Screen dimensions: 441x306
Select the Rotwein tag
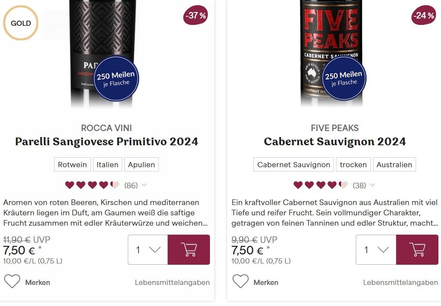coord(72,164)
